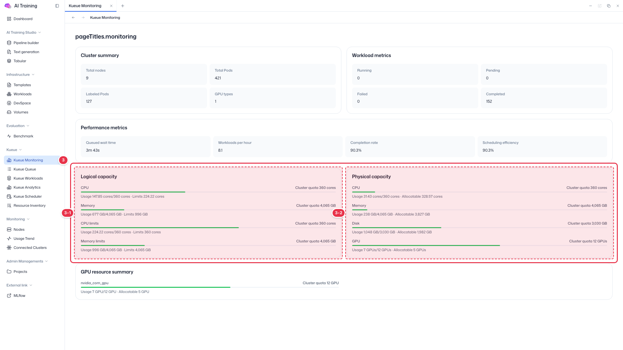Viewport: 623px width, 350px height.
Task: Click the Physical capacity GPU progress bar
Action: (479, 245)
